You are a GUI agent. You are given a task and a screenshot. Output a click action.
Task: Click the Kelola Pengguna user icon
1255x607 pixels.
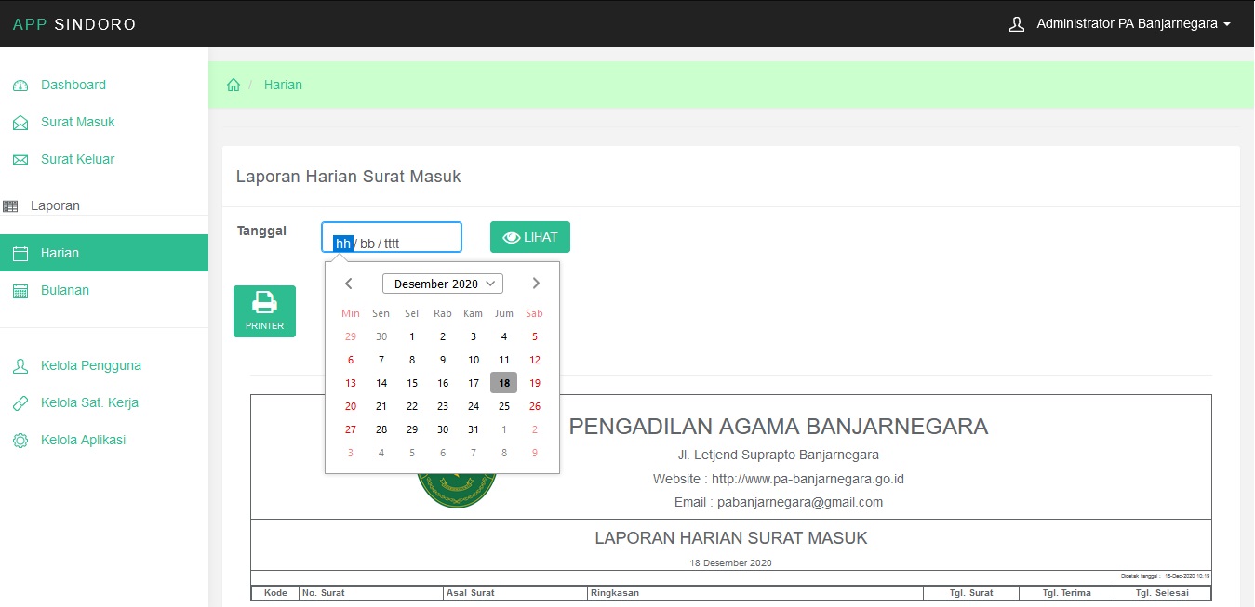click(x=20, y=366)
